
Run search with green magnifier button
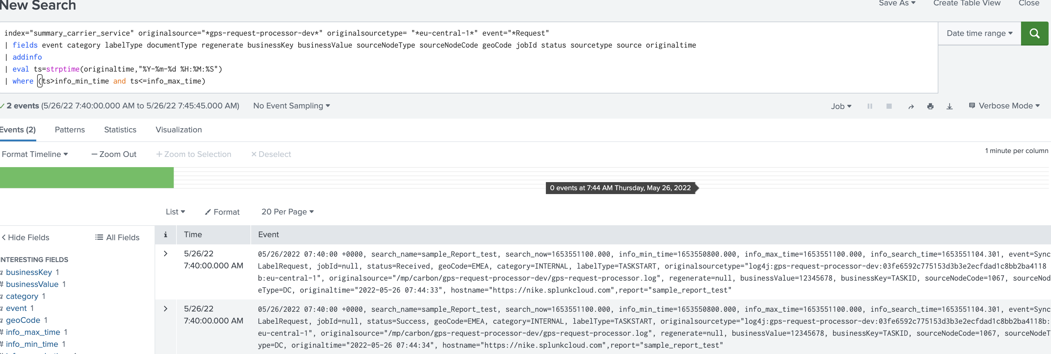(1034, 34)
